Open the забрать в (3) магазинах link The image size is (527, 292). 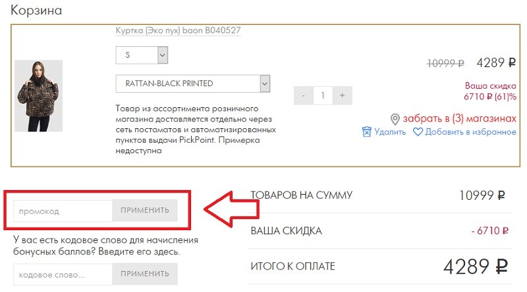[x=460, y=118]
